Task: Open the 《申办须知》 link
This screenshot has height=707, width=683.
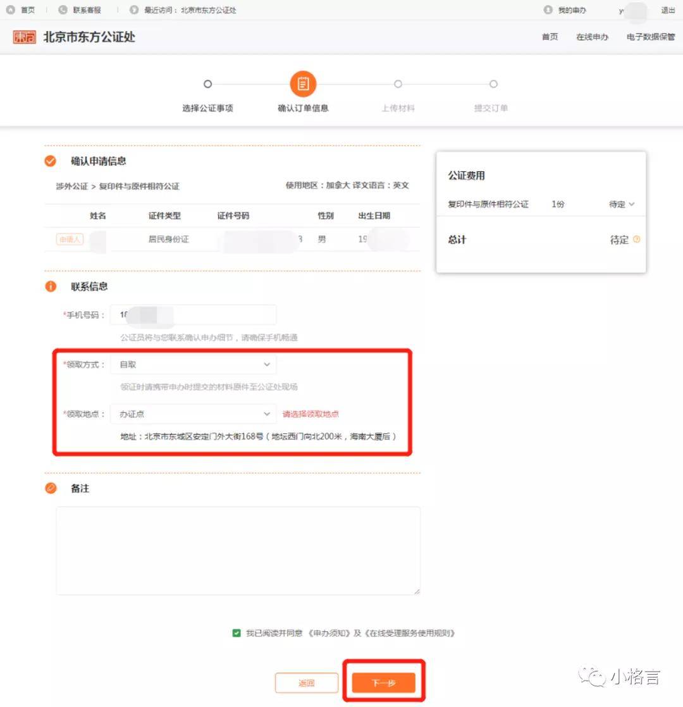Action: click(329, 633)
